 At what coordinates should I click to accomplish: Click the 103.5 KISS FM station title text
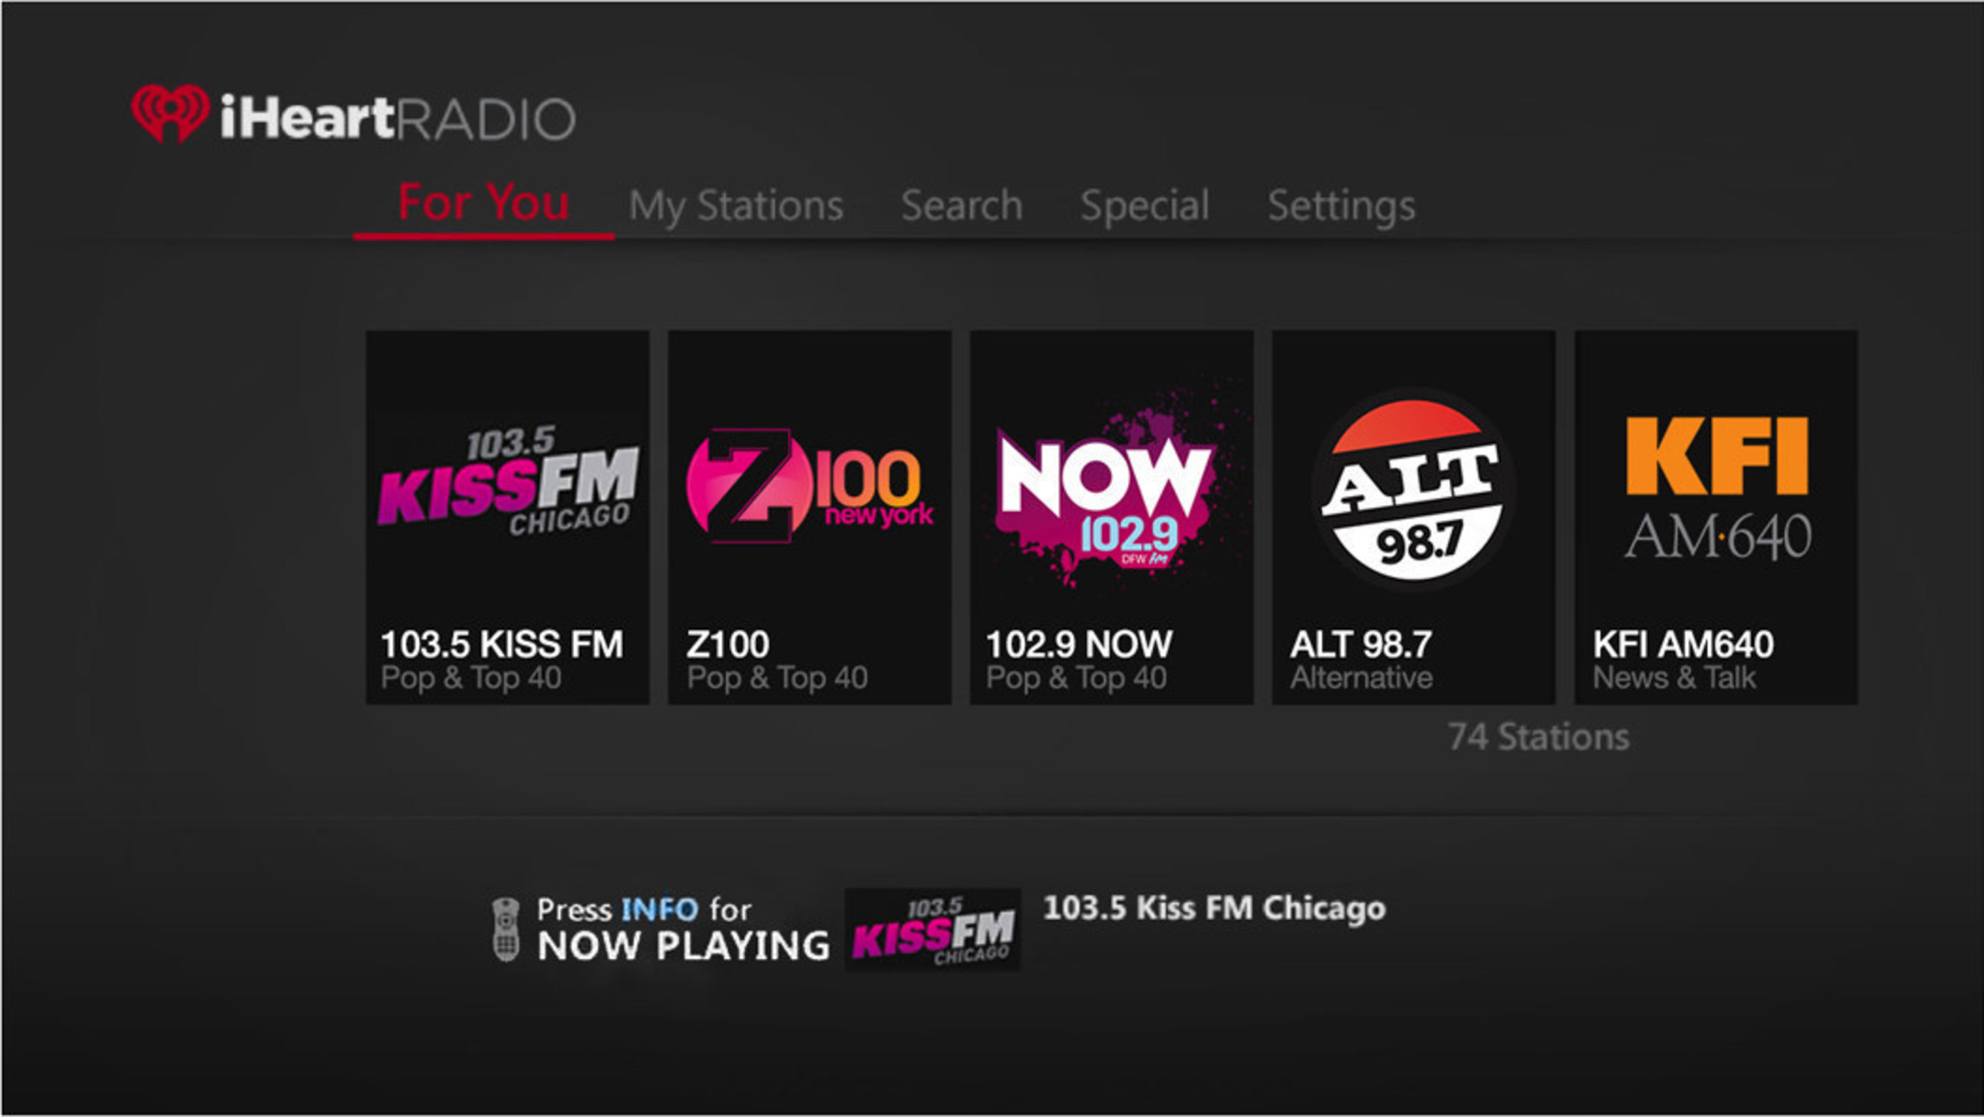[501, 644]
